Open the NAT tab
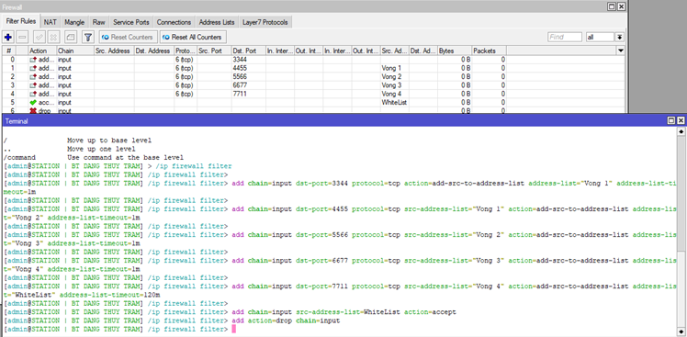The width and height of the screenshot is (687, 337). pos(51,22)
